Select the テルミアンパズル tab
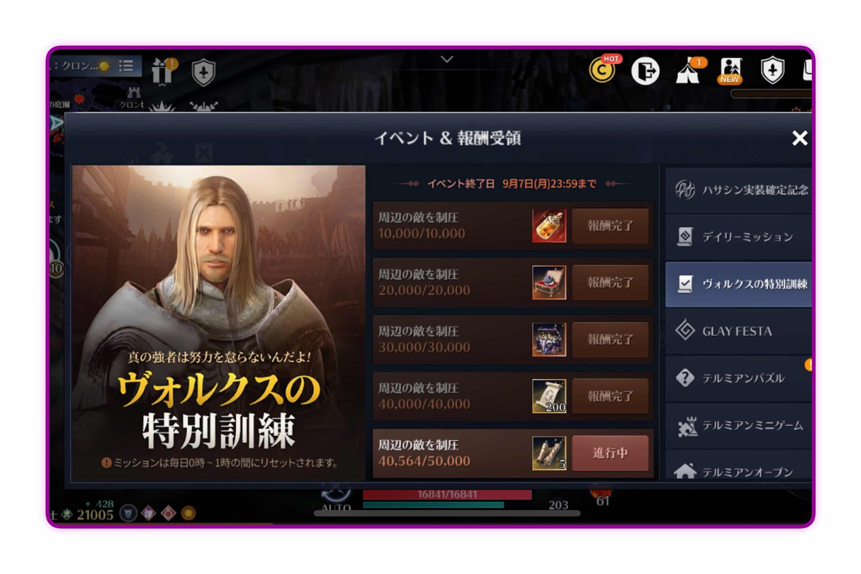Image resolution: width=861 pixels, height=574 pixels. tap(738, 378)
